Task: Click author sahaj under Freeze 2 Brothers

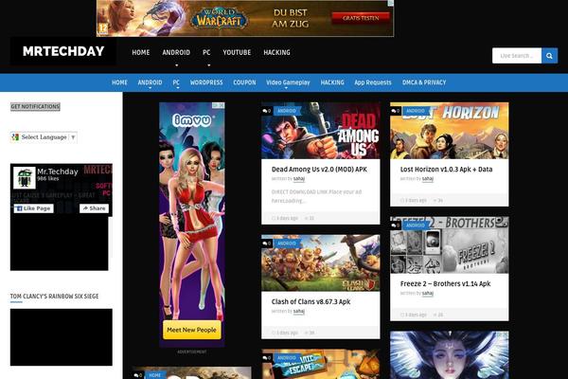Action: pyautogui.click(x=428, y=294)
